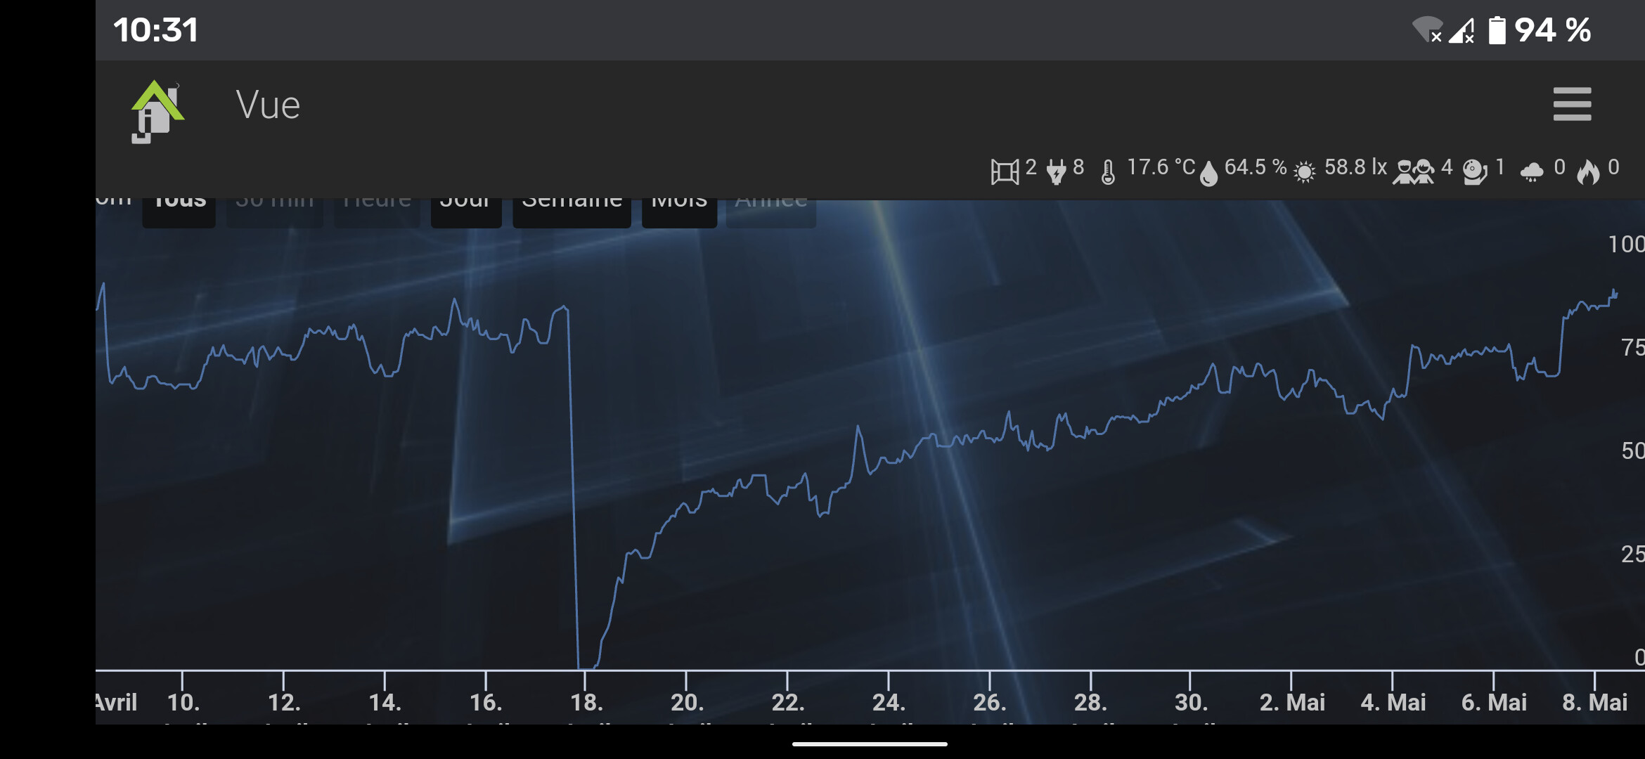Tap the 10:31 clock
The width and height of the screenshot is (1645, 759).
pos(155,30)
